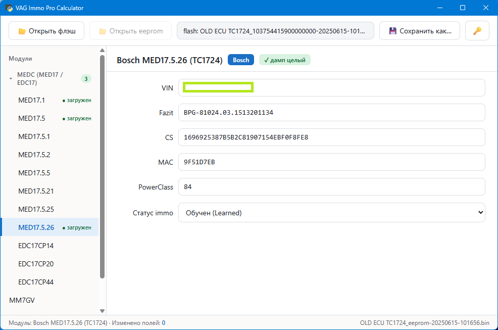Screen dimensions: 498x330
Task: Click the key icon button
Action: [x=477, y=31]
